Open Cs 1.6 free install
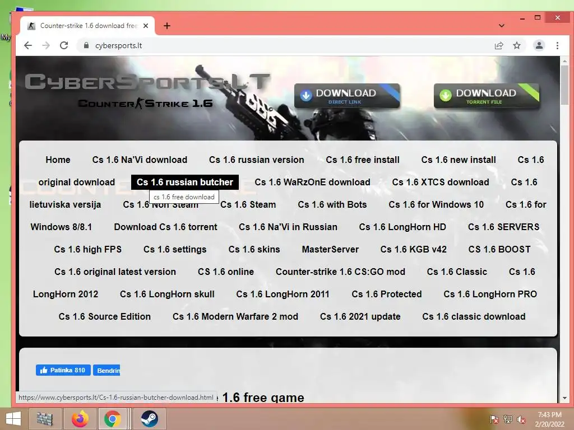 (363, 160)
